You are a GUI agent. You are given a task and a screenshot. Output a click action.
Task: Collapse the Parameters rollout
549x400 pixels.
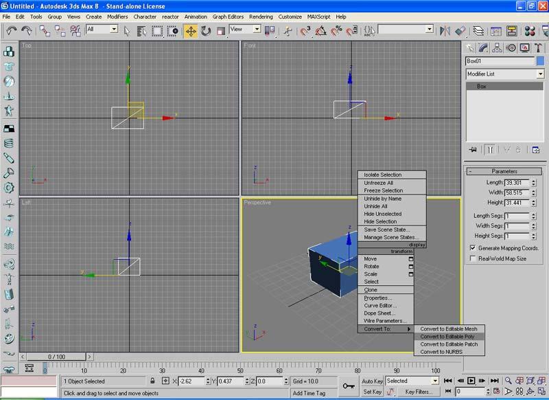tap(504, 171)
